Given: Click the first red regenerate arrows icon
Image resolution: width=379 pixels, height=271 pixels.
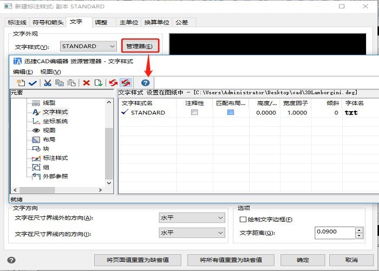Looking at the screenshot, I should pyautogui.click(x=113, y=83).
